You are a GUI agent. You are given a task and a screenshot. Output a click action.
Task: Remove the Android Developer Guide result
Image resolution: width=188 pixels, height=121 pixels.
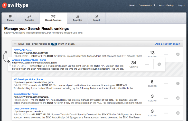(x=159, y=64)
